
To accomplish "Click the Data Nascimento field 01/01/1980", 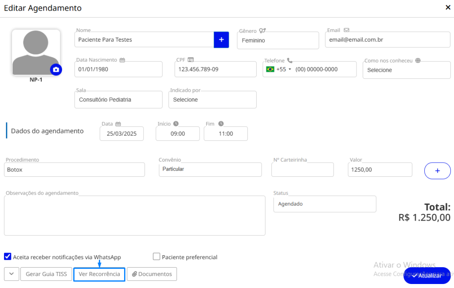I will [x=118, y=69].
